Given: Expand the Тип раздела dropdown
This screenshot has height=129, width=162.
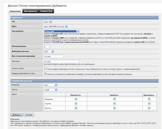Looking at the screenshot, I should click(62, 31).
